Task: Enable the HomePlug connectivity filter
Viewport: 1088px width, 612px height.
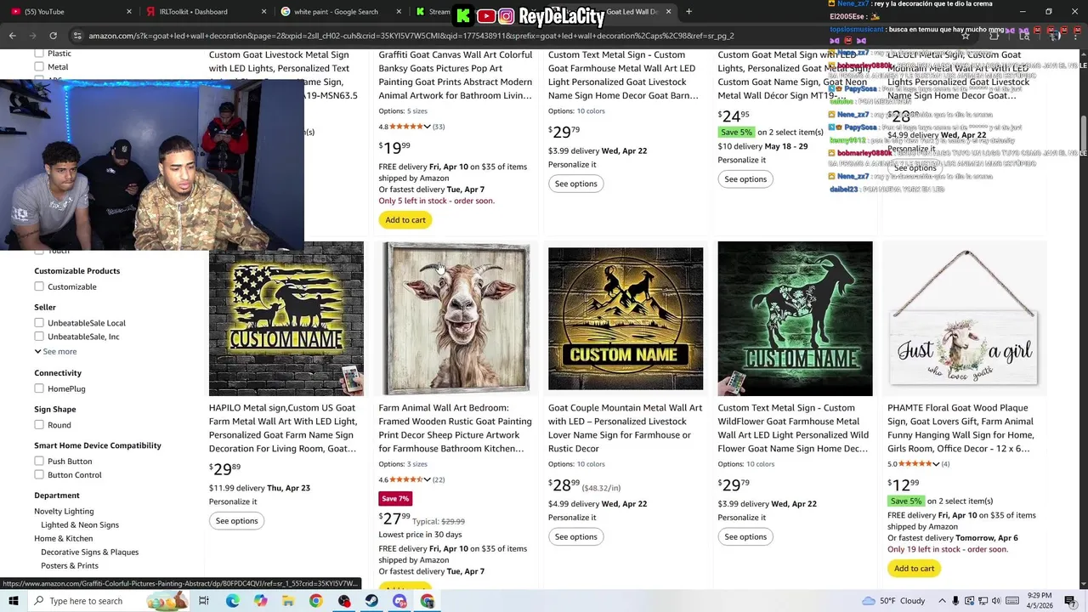Action: 39,388
